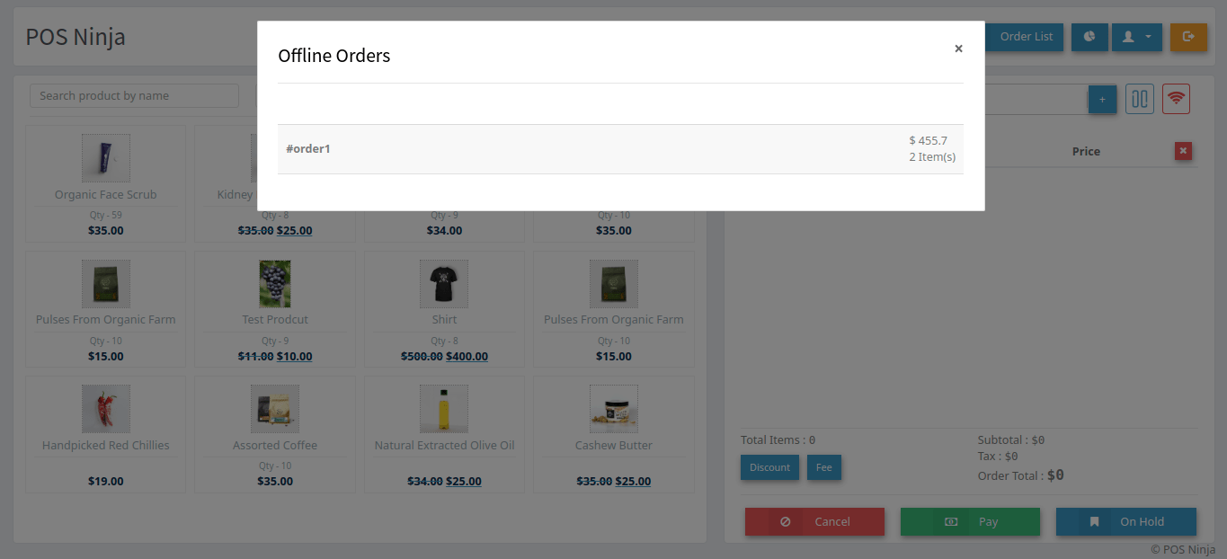This screenshot has width=1227, height=559.
Task: Click the barcode scanner icon button
Action: [1140, 99]
